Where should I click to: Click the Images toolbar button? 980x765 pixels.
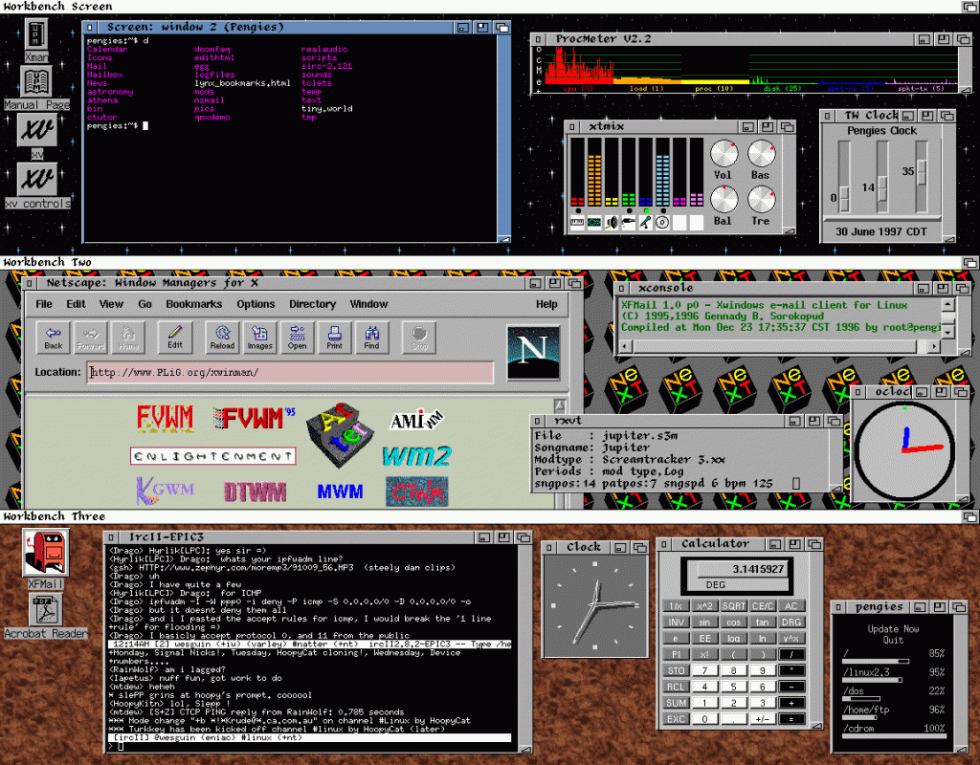[x=259, y=336]
